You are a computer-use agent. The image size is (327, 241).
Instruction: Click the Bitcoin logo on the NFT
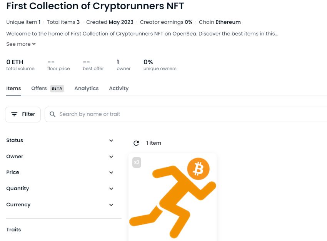(199, 169)
